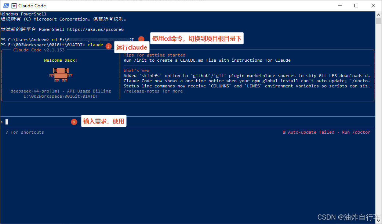382x224 pixels.
Task: Click the scrollbar up arrow
Action: click(x=378, y=14)
